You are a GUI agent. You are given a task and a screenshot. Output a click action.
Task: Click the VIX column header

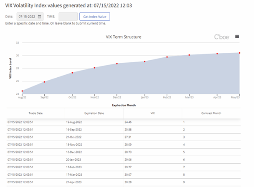[152, 113]
